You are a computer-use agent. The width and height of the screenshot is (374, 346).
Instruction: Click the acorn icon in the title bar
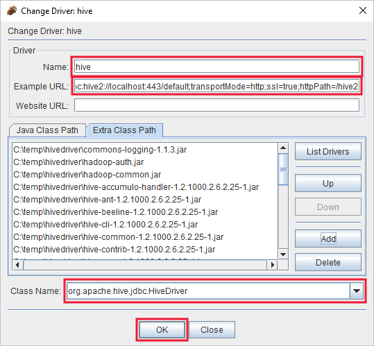(x=12, y=10)
